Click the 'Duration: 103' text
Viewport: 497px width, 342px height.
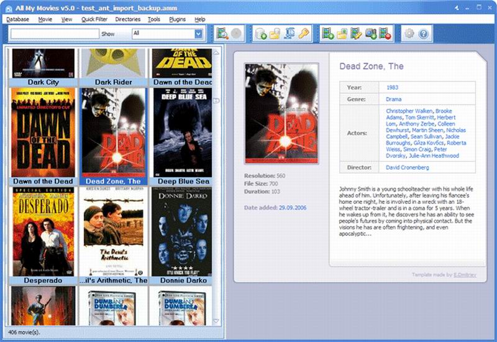pyautogui.click(x=262, y=192)
